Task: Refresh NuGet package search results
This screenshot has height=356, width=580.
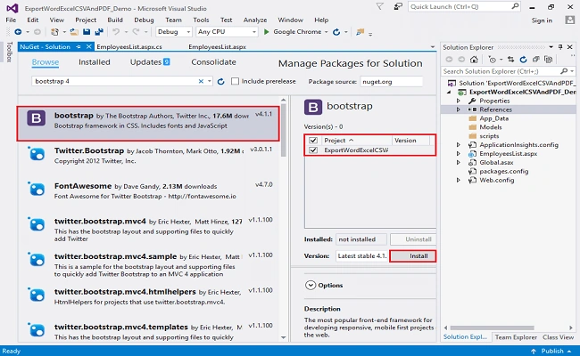Action: [220, 82]
